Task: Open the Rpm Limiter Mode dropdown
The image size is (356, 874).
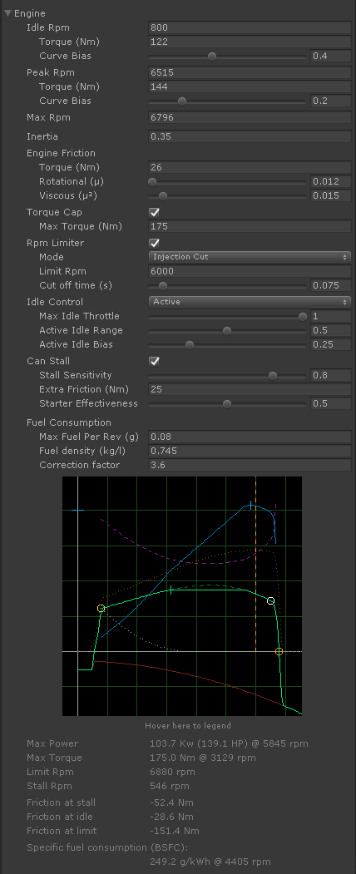Action: [x=250, y=257]
